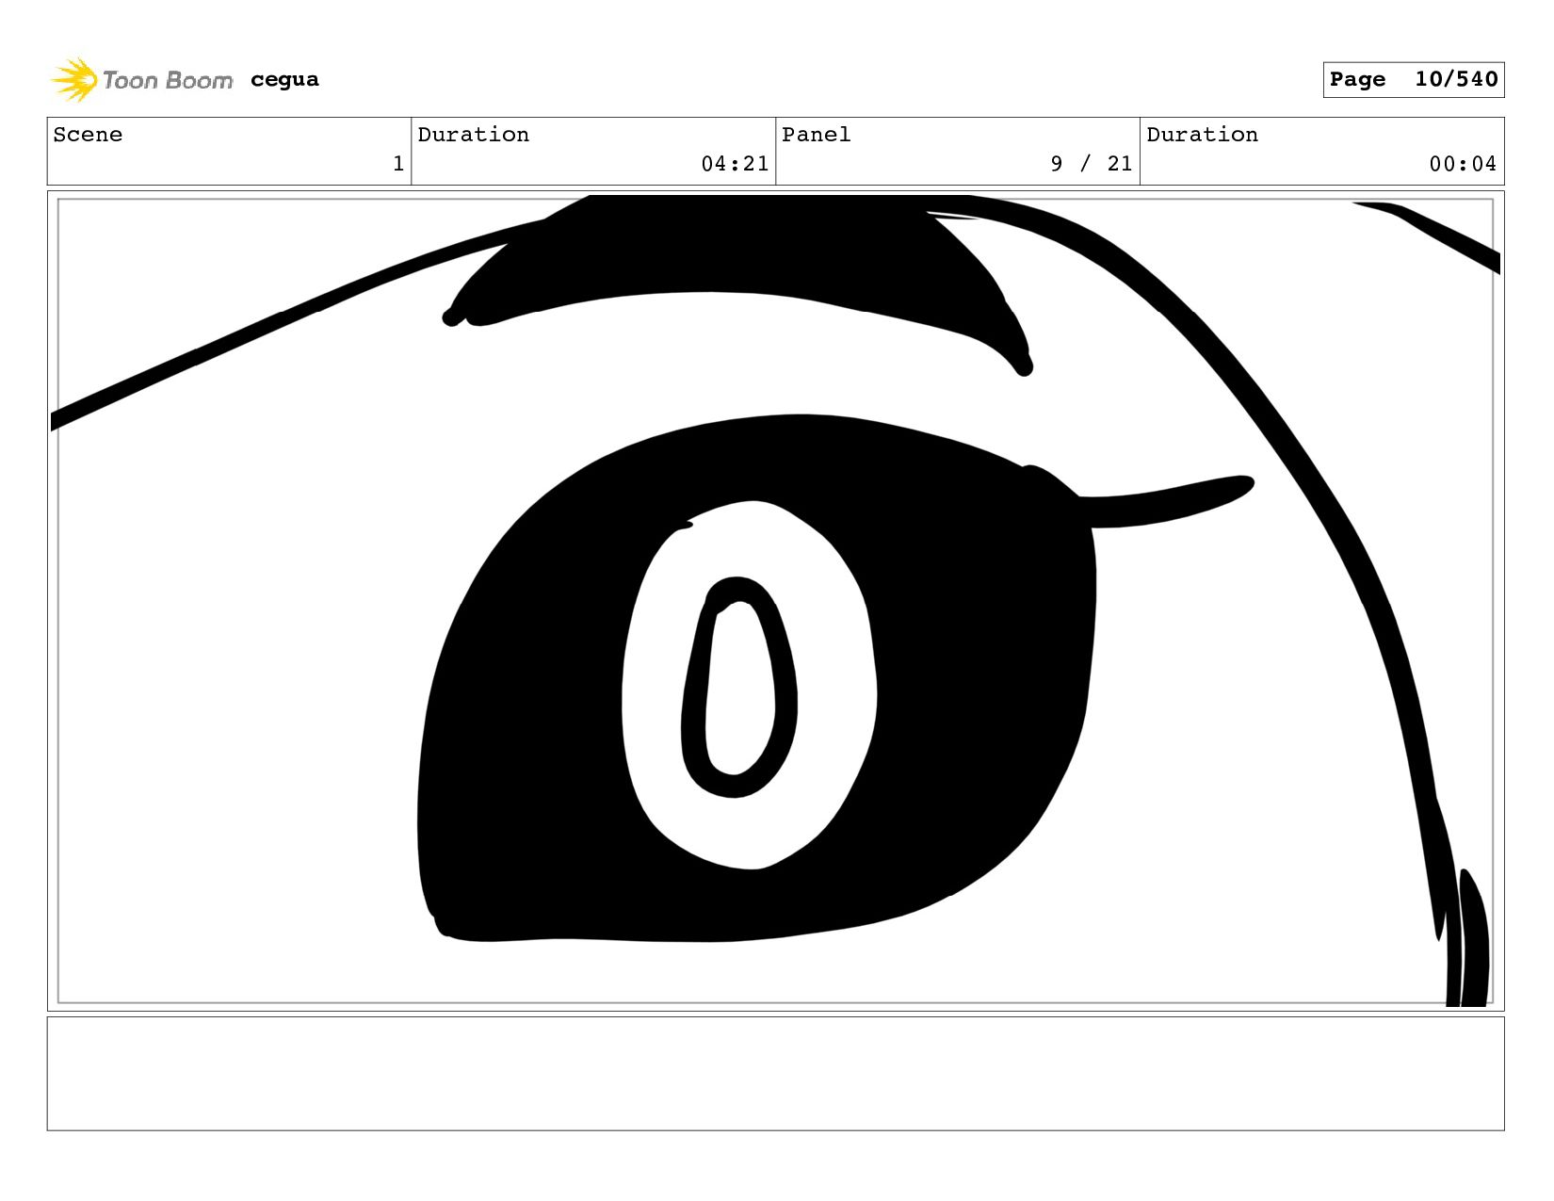Click the 'Toon Boom' wordmark text

tap(168, 81)
